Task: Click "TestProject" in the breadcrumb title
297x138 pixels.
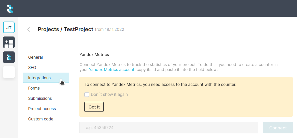Action: point(78,29)
